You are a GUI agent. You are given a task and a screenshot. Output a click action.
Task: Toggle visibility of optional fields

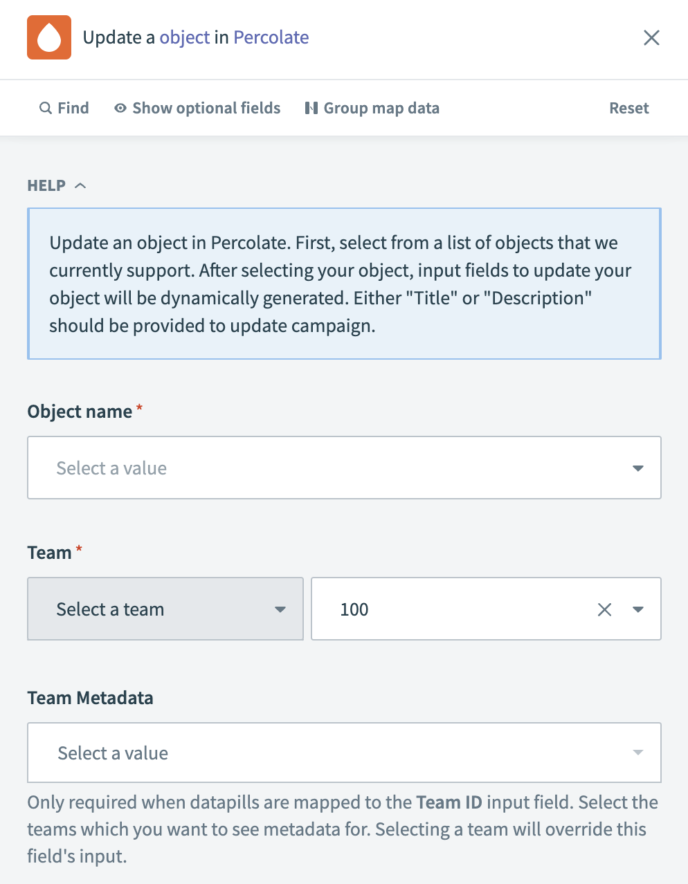(x=206, y=108)
